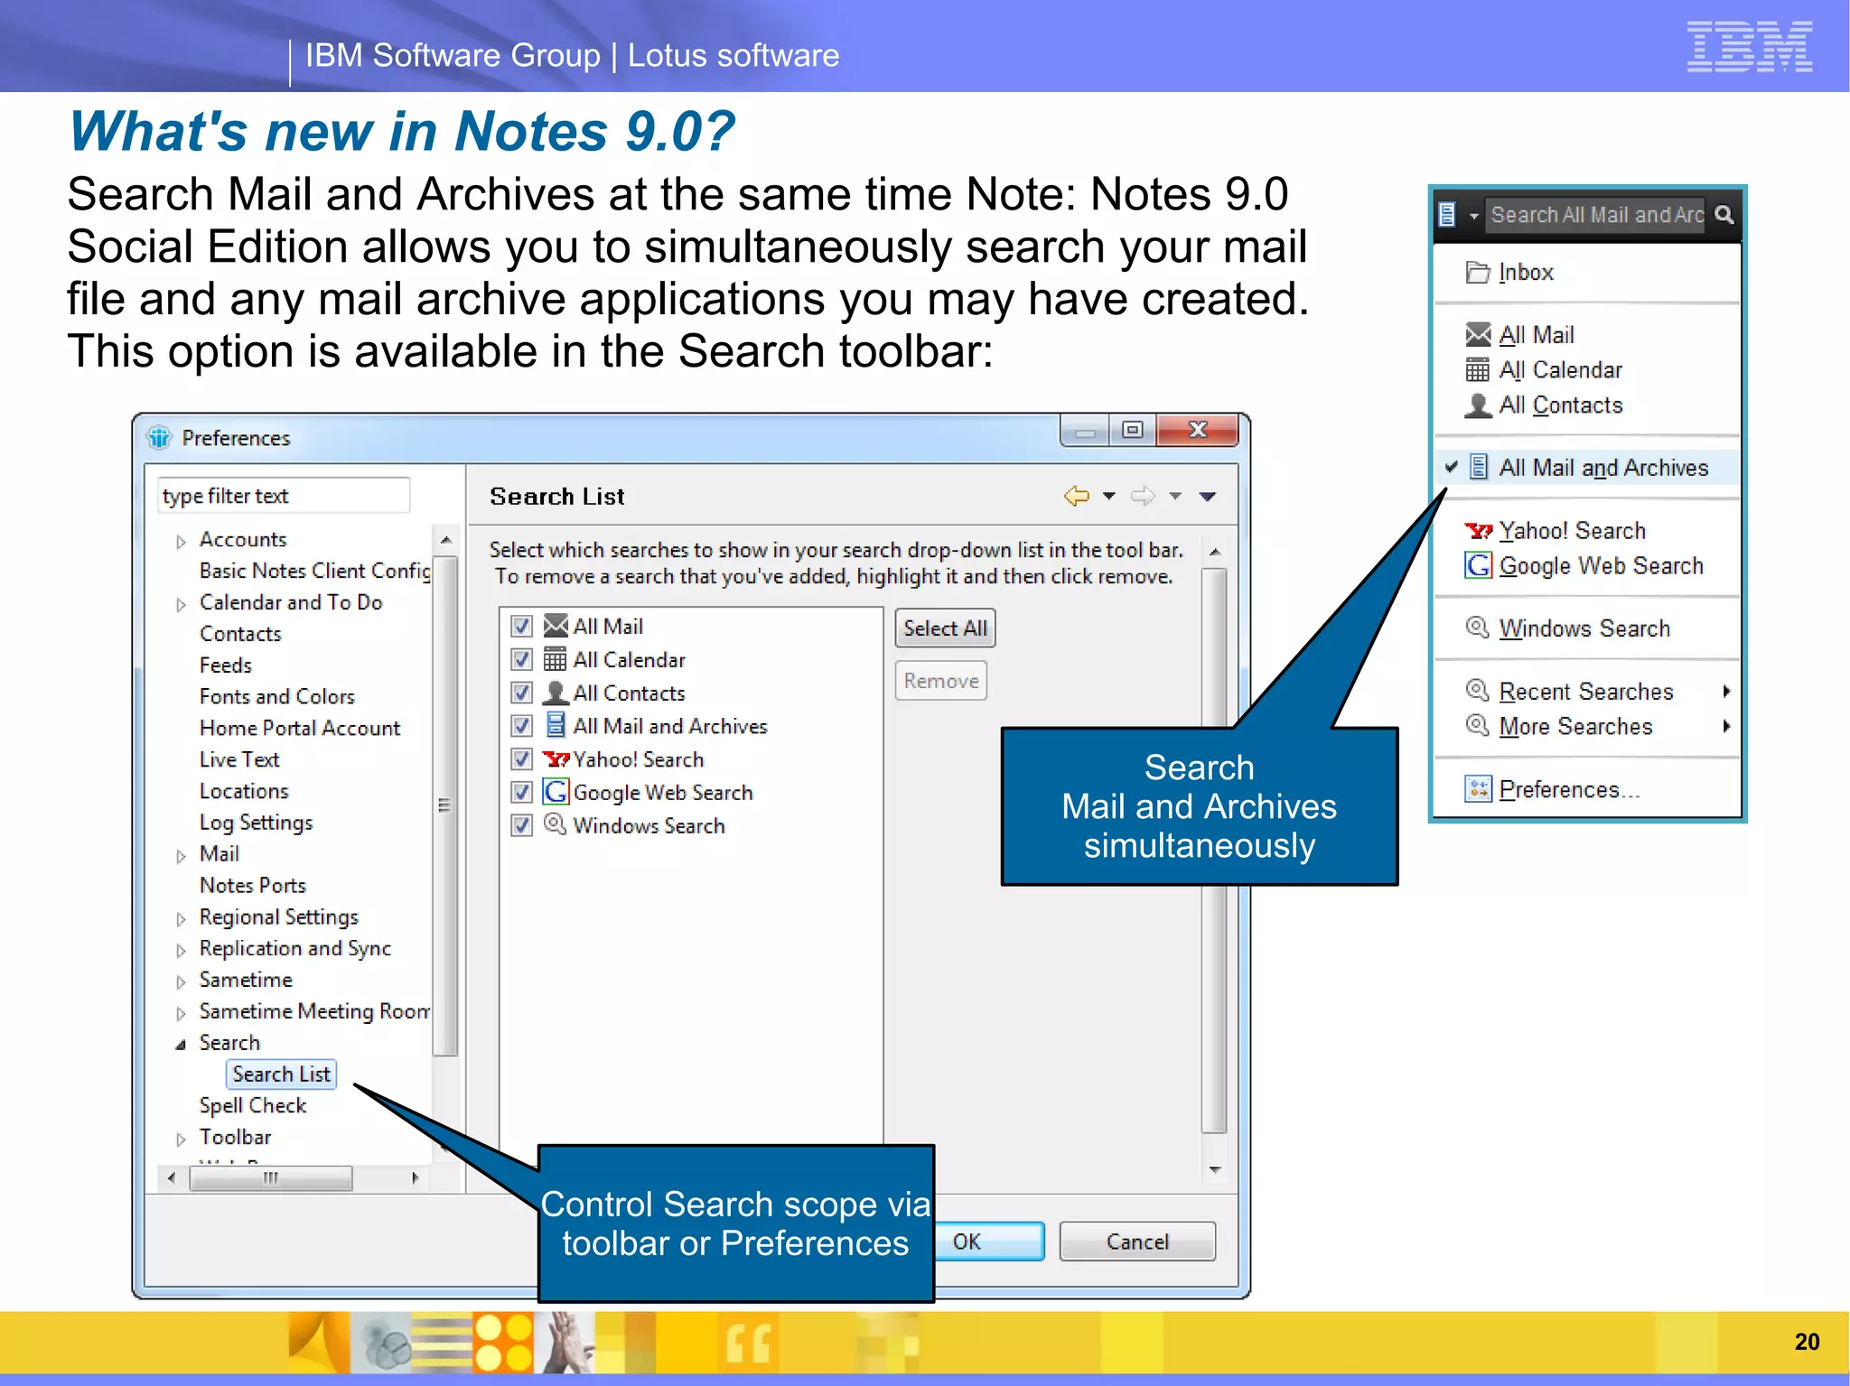
Task: Open the view menu dropdown in Search List header
Action: (1208, 496)
